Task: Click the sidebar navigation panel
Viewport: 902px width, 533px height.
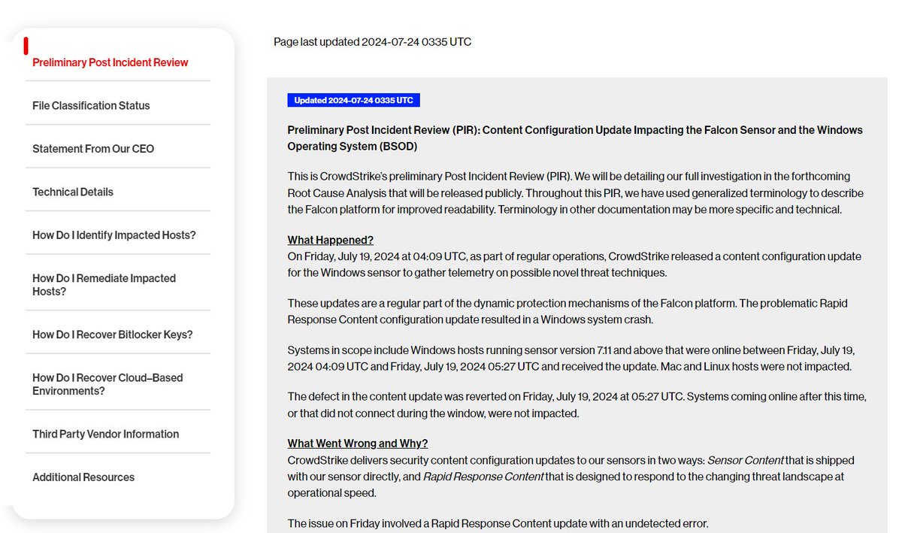Action: pyautogui.click(x=120, y=271)
